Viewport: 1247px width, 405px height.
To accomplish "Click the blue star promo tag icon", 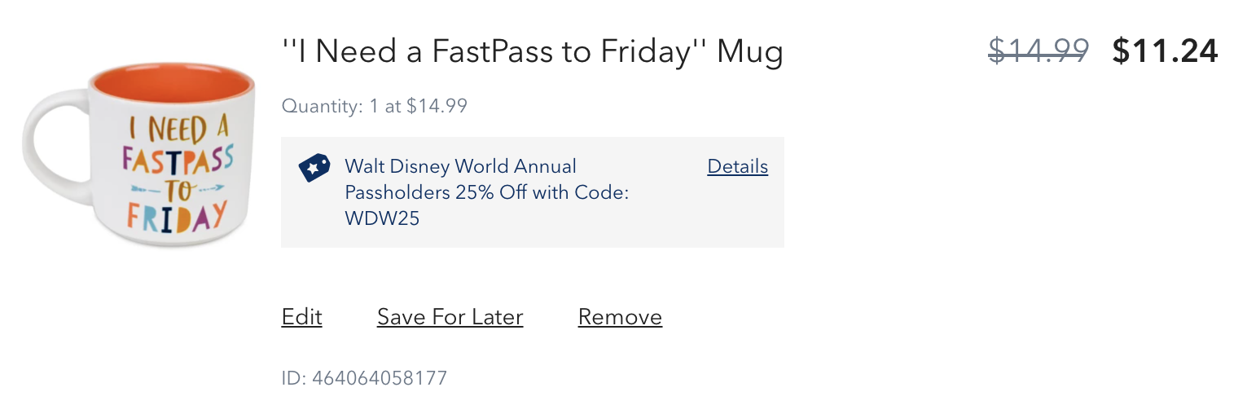I will 314,167.
